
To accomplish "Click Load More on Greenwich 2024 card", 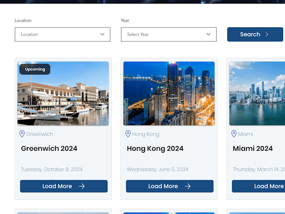I will (64, 186).
